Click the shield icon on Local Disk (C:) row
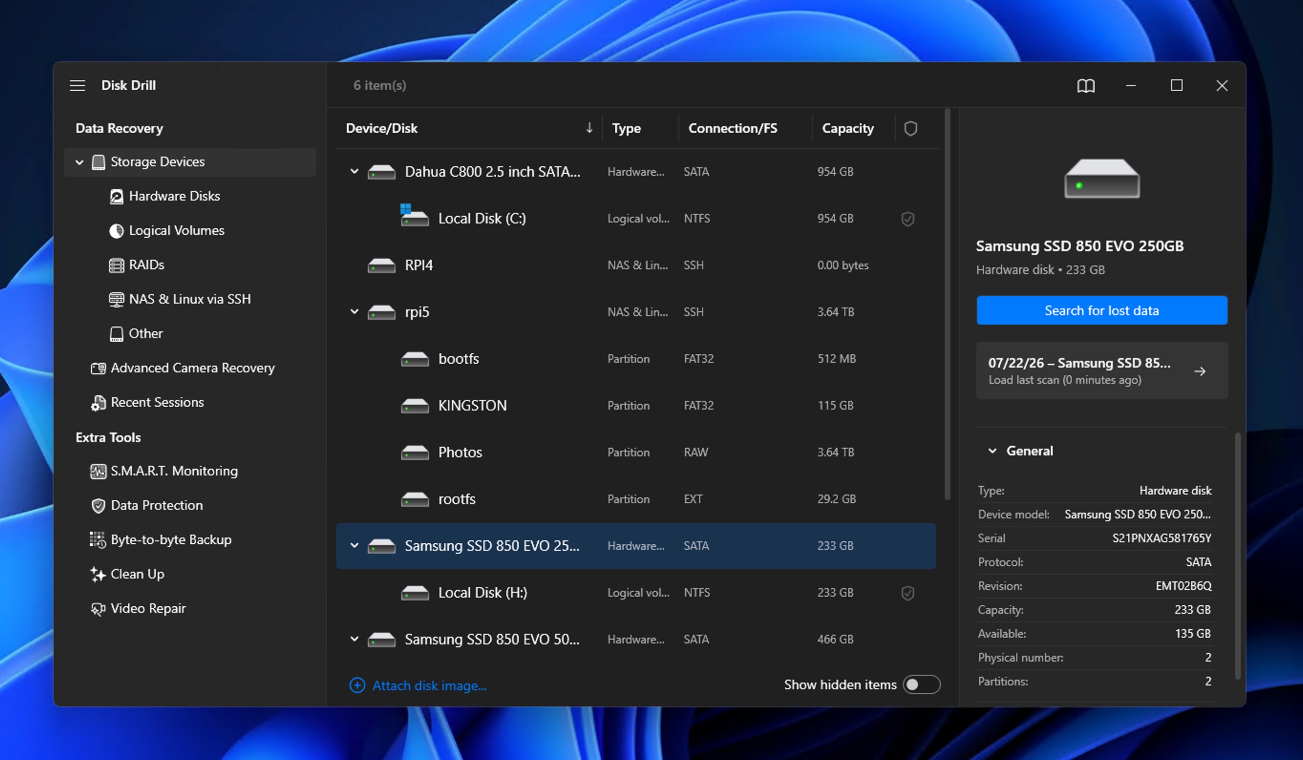The image size is (1303, 760). [x=908, y=219]
